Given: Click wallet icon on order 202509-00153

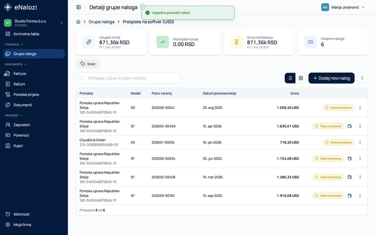Looking at the screenshot, I should click(x=350, y=196).
